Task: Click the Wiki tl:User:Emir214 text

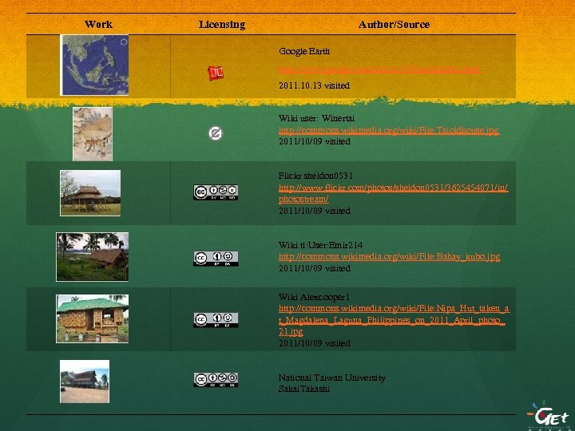Action: 320,245
